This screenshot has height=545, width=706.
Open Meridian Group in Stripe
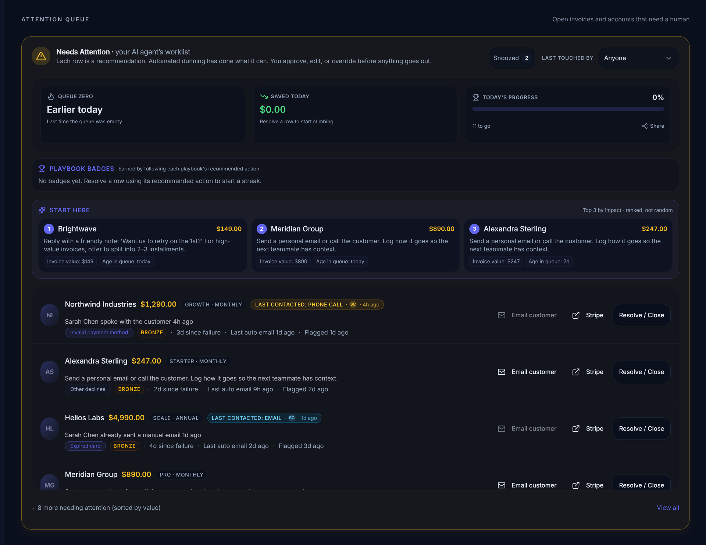[588, 485]
